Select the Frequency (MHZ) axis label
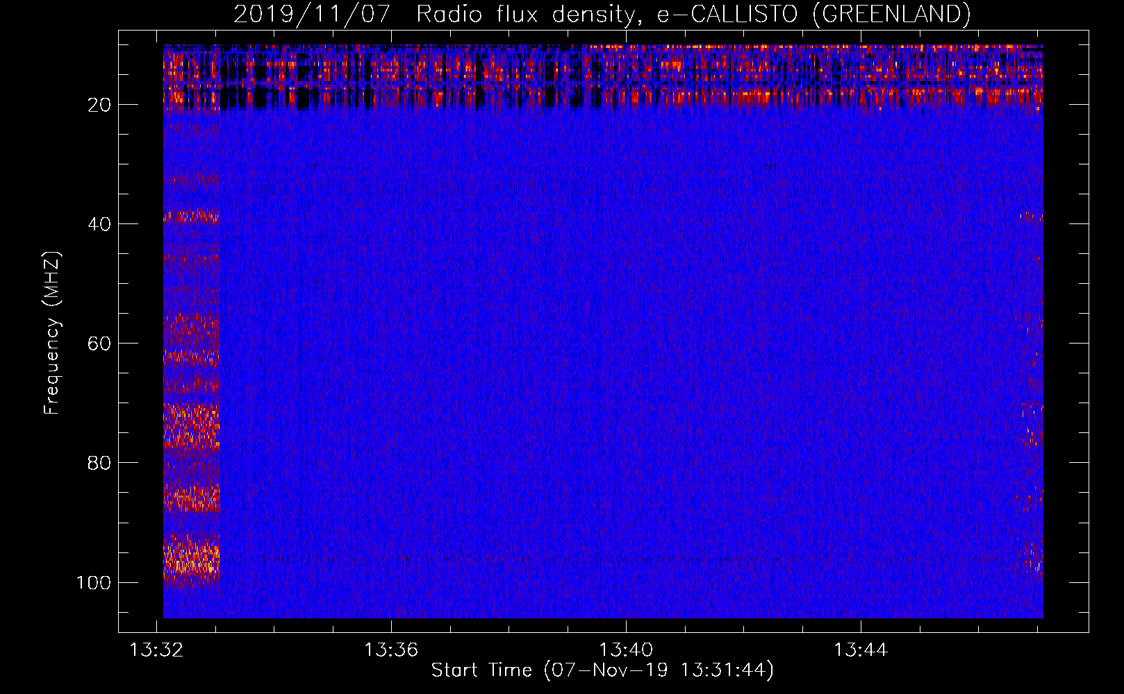This screenshot has width=1124, height=694. pos(52,332)
